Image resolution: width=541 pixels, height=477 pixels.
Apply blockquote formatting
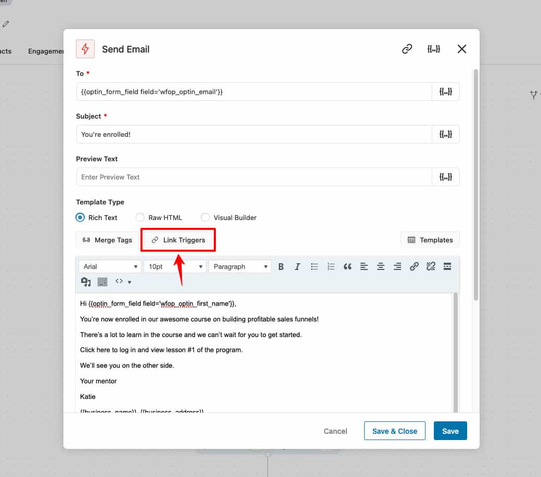click(347, 266)
